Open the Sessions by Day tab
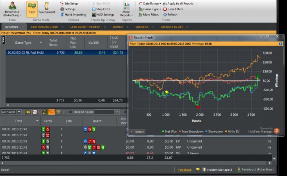This screenshot has height=176, width=287. [171, 27]
